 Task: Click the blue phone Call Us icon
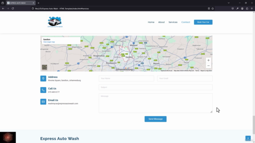click(43, 90)
